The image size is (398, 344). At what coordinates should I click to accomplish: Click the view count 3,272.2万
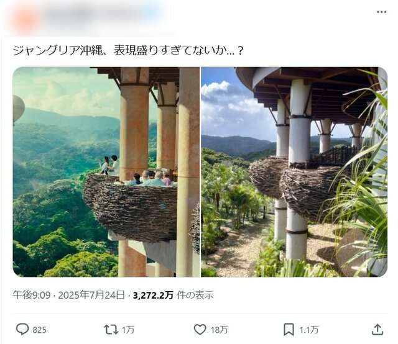pos(153,295)
